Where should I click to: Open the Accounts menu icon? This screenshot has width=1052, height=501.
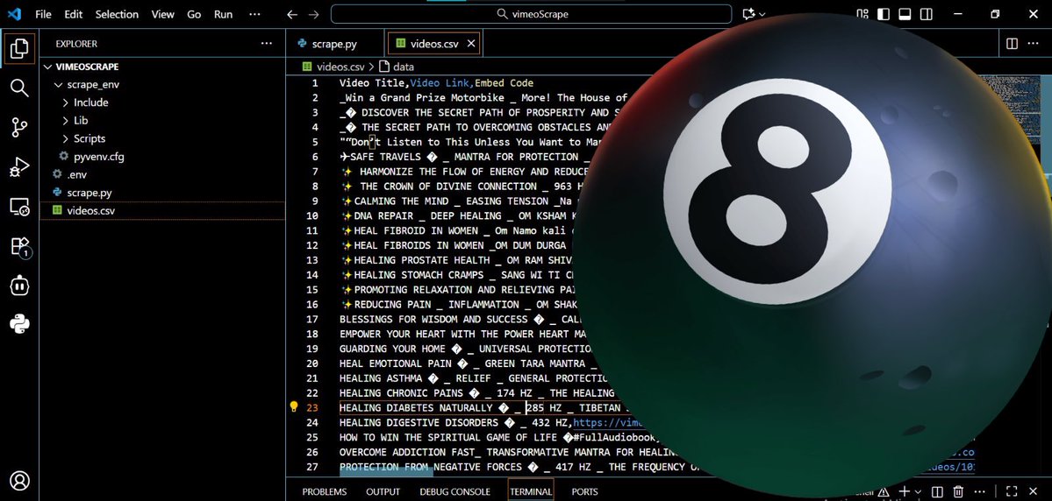(x=19, y=481)
